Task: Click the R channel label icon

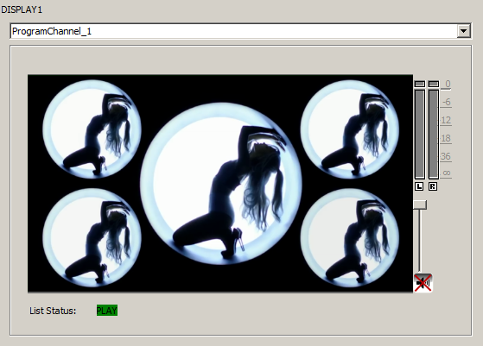Action: (x=433, y=186)
